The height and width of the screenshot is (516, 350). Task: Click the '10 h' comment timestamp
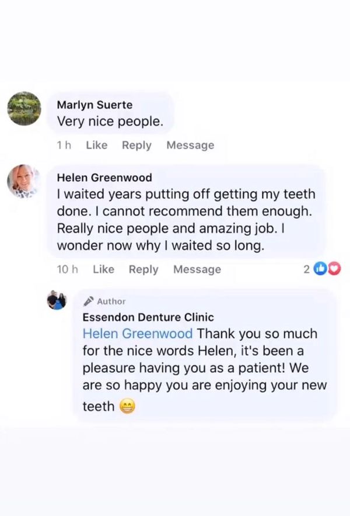pyautogui.click(x=67, y=269)
